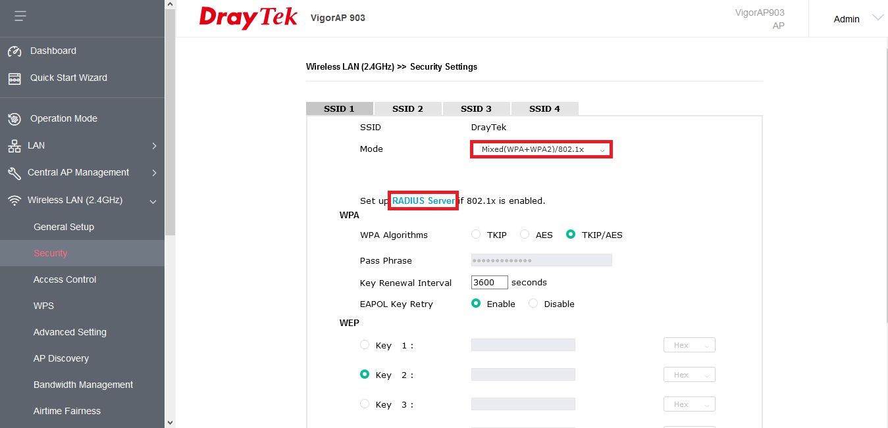Screen dimensions: 888x428
Task: Open Hex format dropdown for Key 1
Action: [x=689, y=345]
